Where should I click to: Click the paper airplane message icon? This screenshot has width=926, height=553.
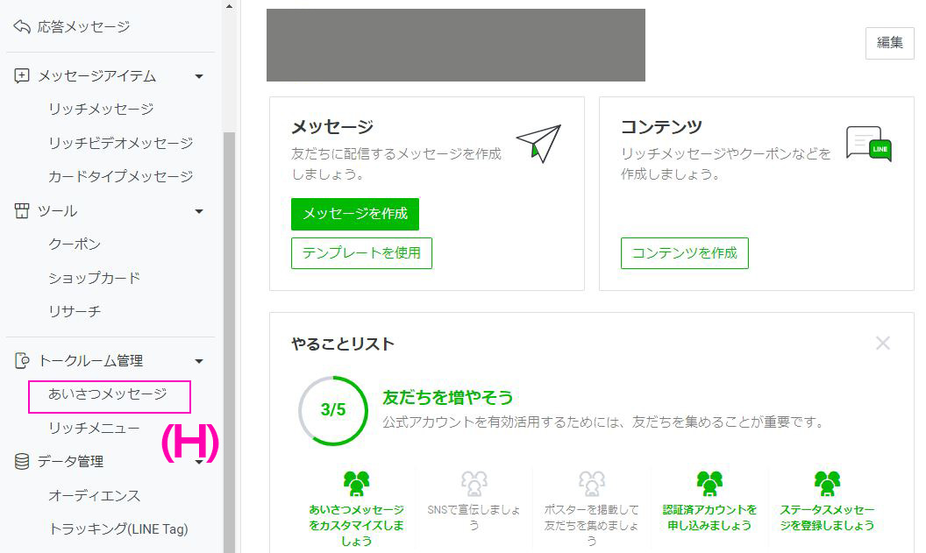click(x=539, y=144)
